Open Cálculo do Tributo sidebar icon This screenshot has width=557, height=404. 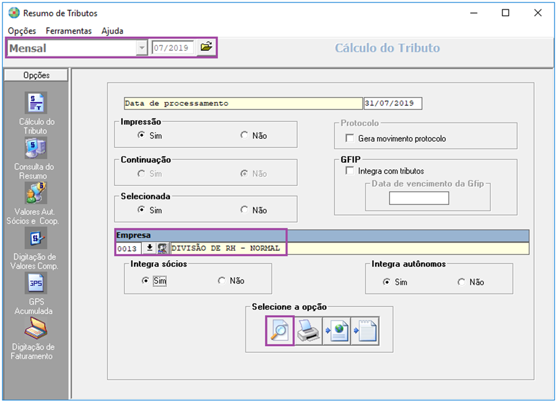click(36, 103)
